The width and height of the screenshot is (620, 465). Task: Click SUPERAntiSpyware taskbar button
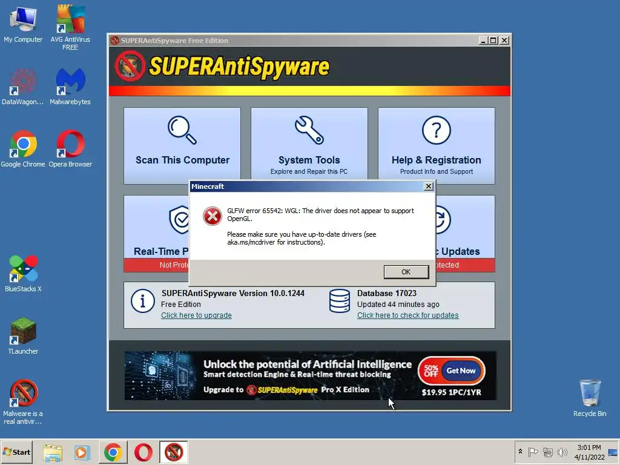(174, 452)
